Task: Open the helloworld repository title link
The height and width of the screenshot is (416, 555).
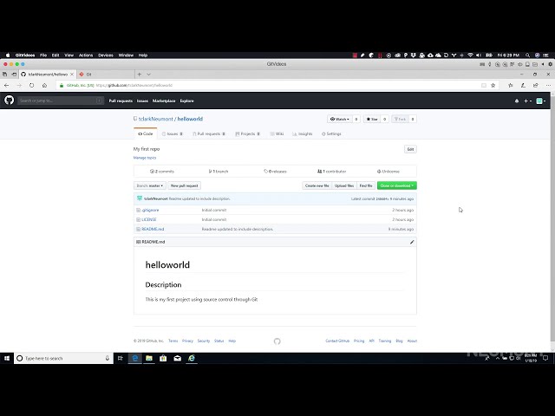Action: click(190, 119)
